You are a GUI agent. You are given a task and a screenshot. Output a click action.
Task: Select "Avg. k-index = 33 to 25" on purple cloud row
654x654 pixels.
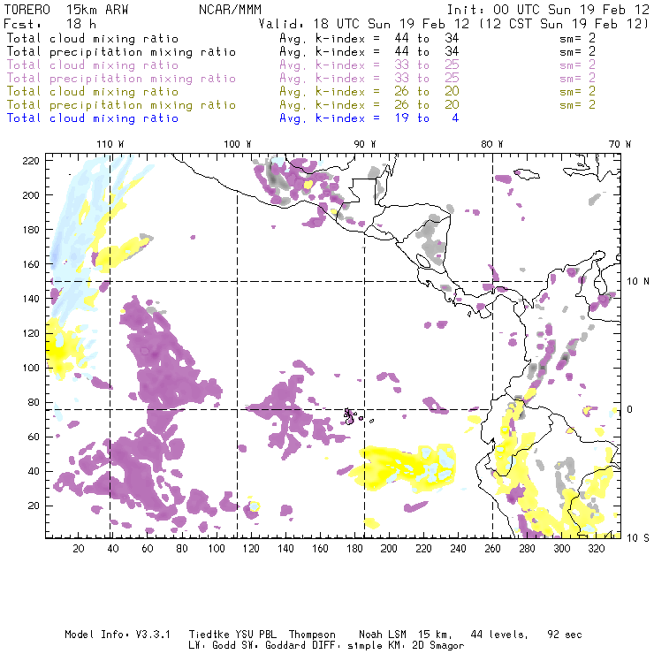(369, 65)
